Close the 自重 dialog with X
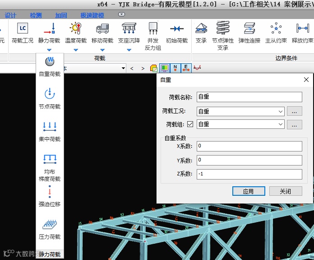The width and height of the screenshot is (314, 260). [306, 80]
